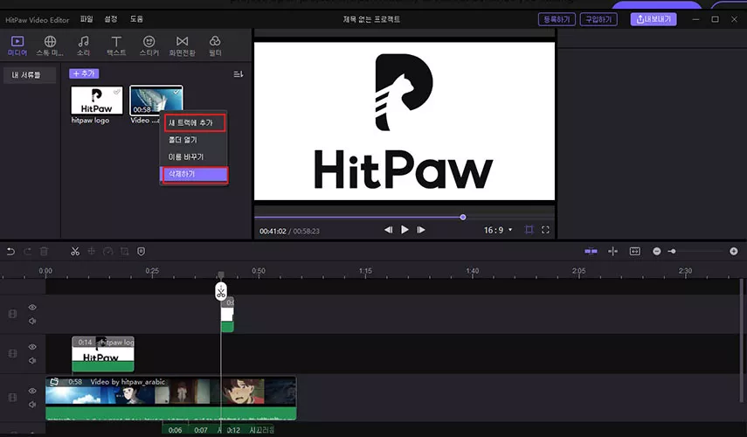Select the scissors split tool in toolbar
This screenshot has width=747, height=437.
75,251
